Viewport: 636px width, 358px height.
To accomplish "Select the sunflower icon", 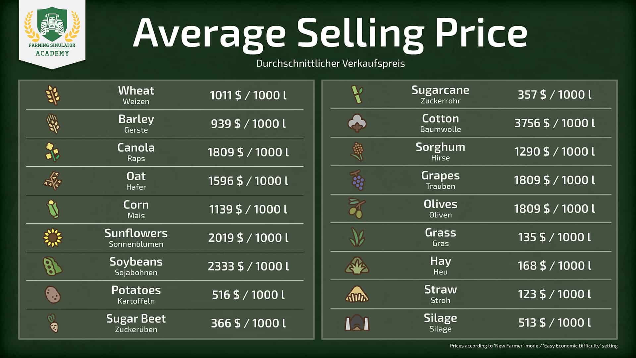I will click(x=53, y=238).
